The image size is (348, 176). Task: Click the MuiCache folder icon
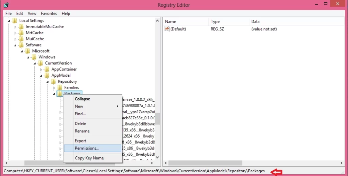point(21,39)
